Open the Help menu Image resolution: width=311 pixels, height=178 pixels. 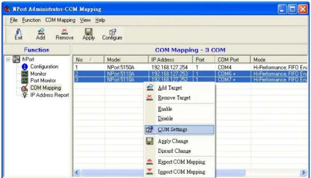tap(100, 20)
